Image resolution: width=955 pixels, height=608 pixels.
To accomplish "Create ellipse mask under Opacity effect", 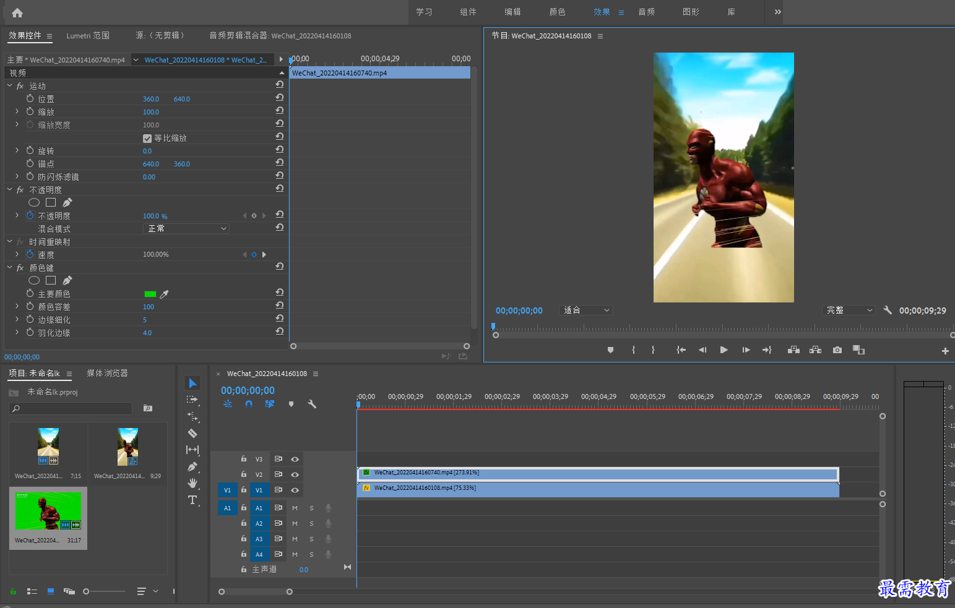I will coord(34,202).
